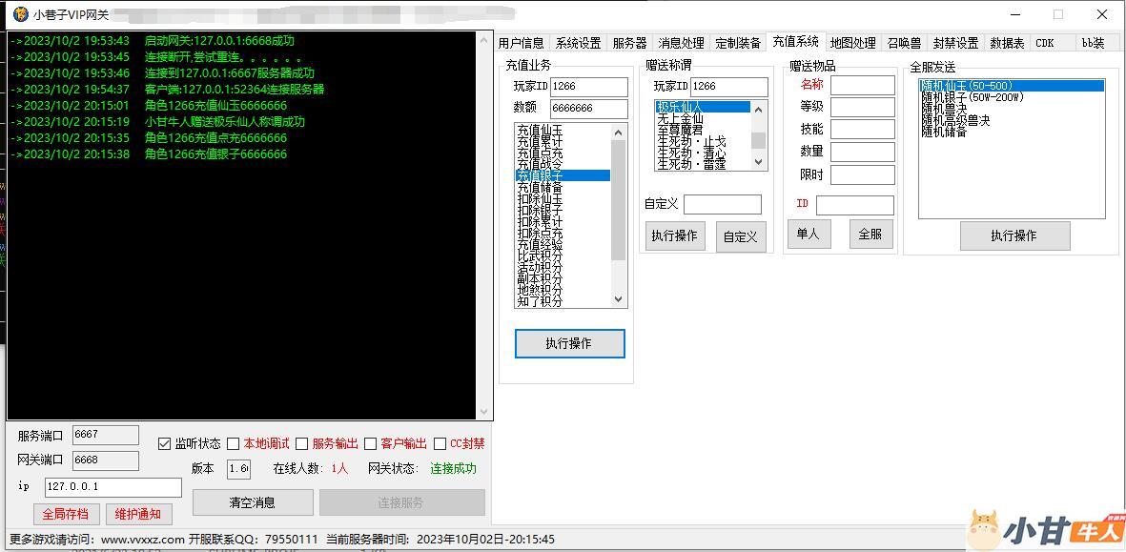Click the red 全局存档 button

click(66, 514)
